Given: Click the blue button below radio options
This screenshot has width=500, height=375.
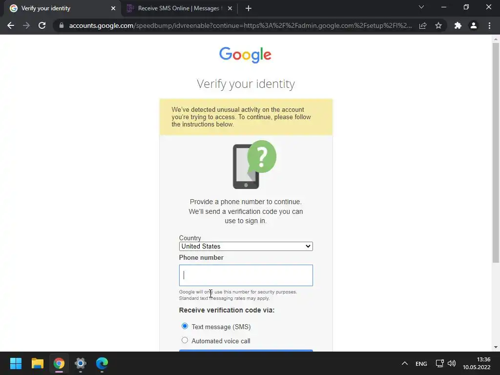Looking at the screenshot, I should (246, 351).
